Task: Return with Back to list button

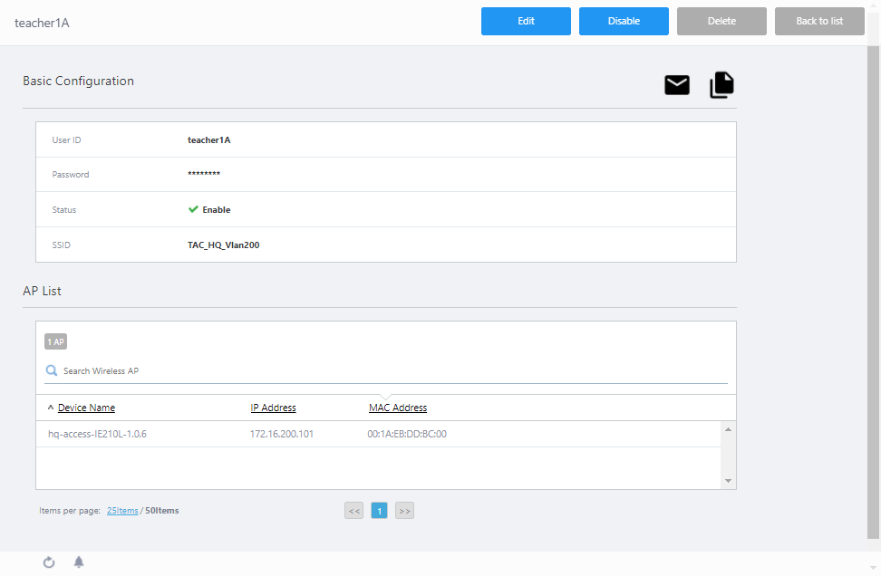Action: [819, 21]
